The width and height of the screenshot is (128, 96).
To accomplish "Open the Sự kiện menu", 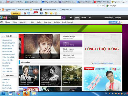I will click(x=57, y=22).
